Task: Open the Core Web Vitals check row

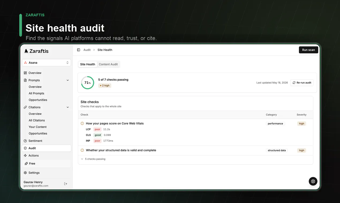Action: 195,132
